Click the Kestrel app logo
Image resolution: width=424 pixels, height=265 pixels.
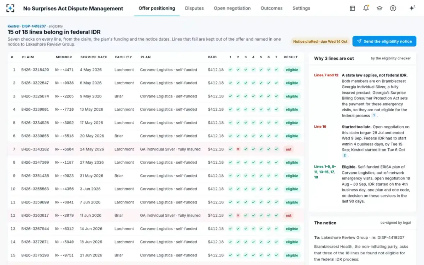coord(10,8)
